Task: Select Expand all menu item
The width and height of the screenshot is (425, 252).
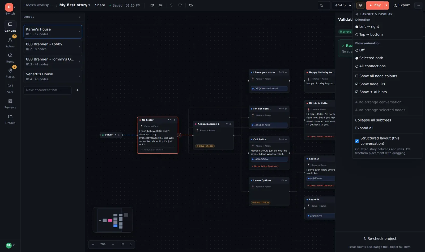Action: pyautogui.click(x=364, y=128)
